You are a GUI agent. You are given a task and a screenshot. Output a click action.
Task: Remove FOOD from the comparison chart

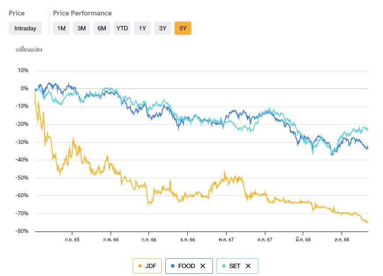click(x=203, y=266)
